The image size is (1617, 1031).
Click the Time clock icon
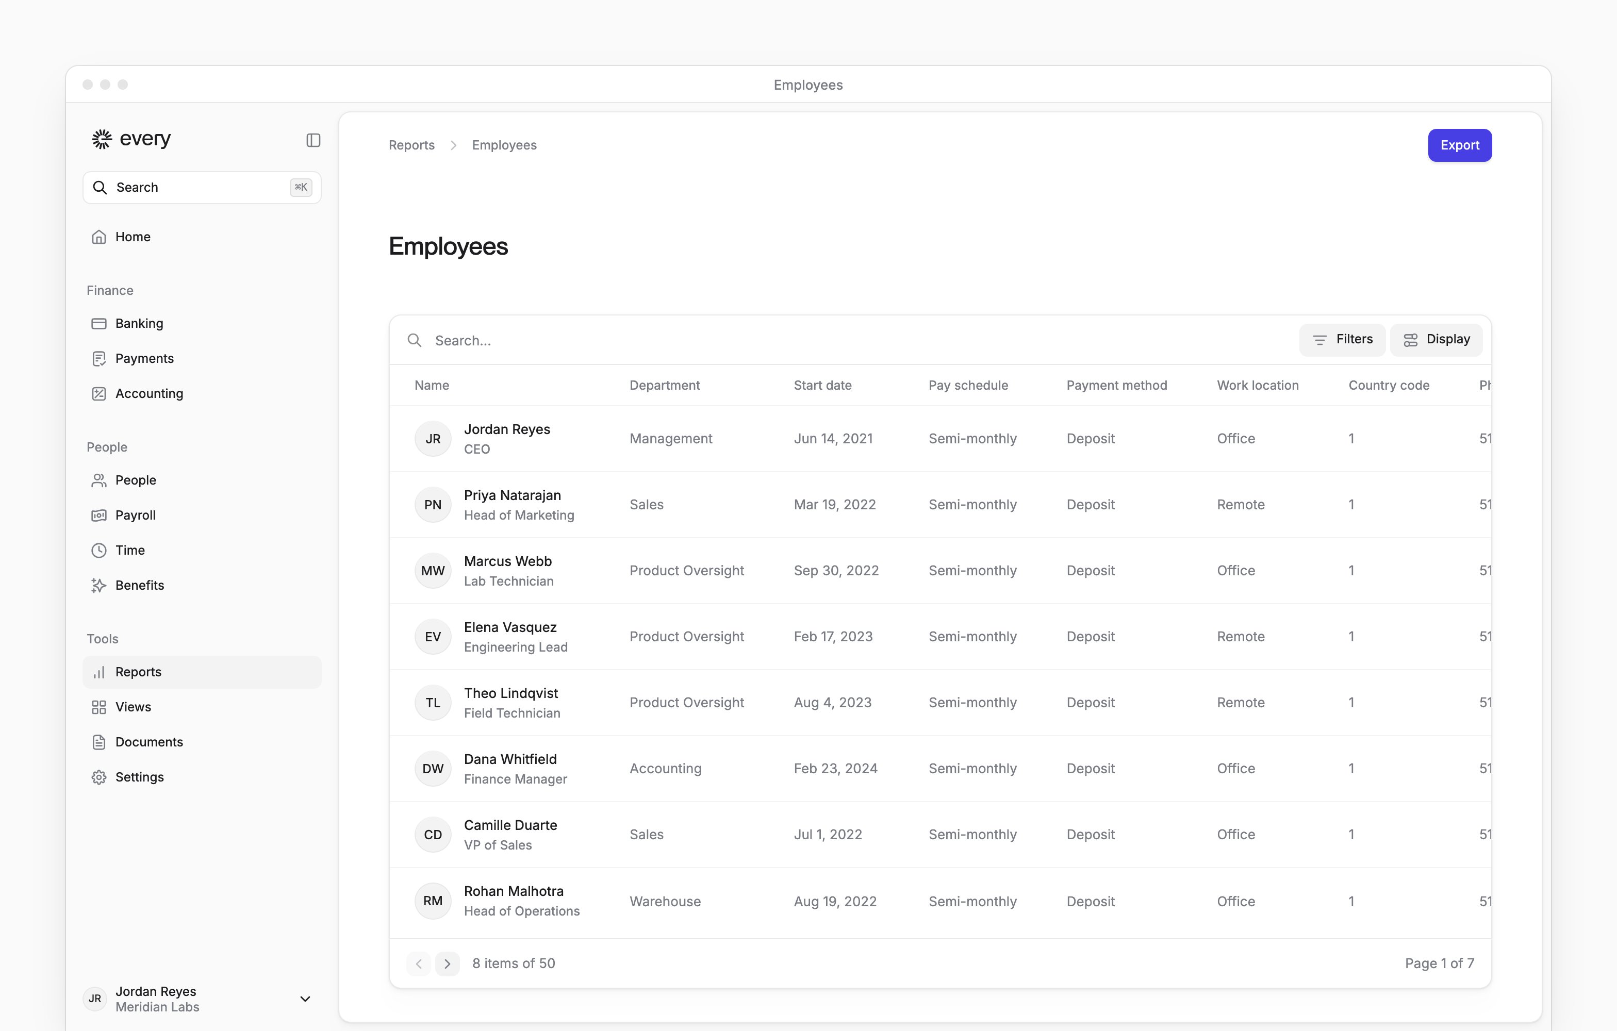point(98,551)
